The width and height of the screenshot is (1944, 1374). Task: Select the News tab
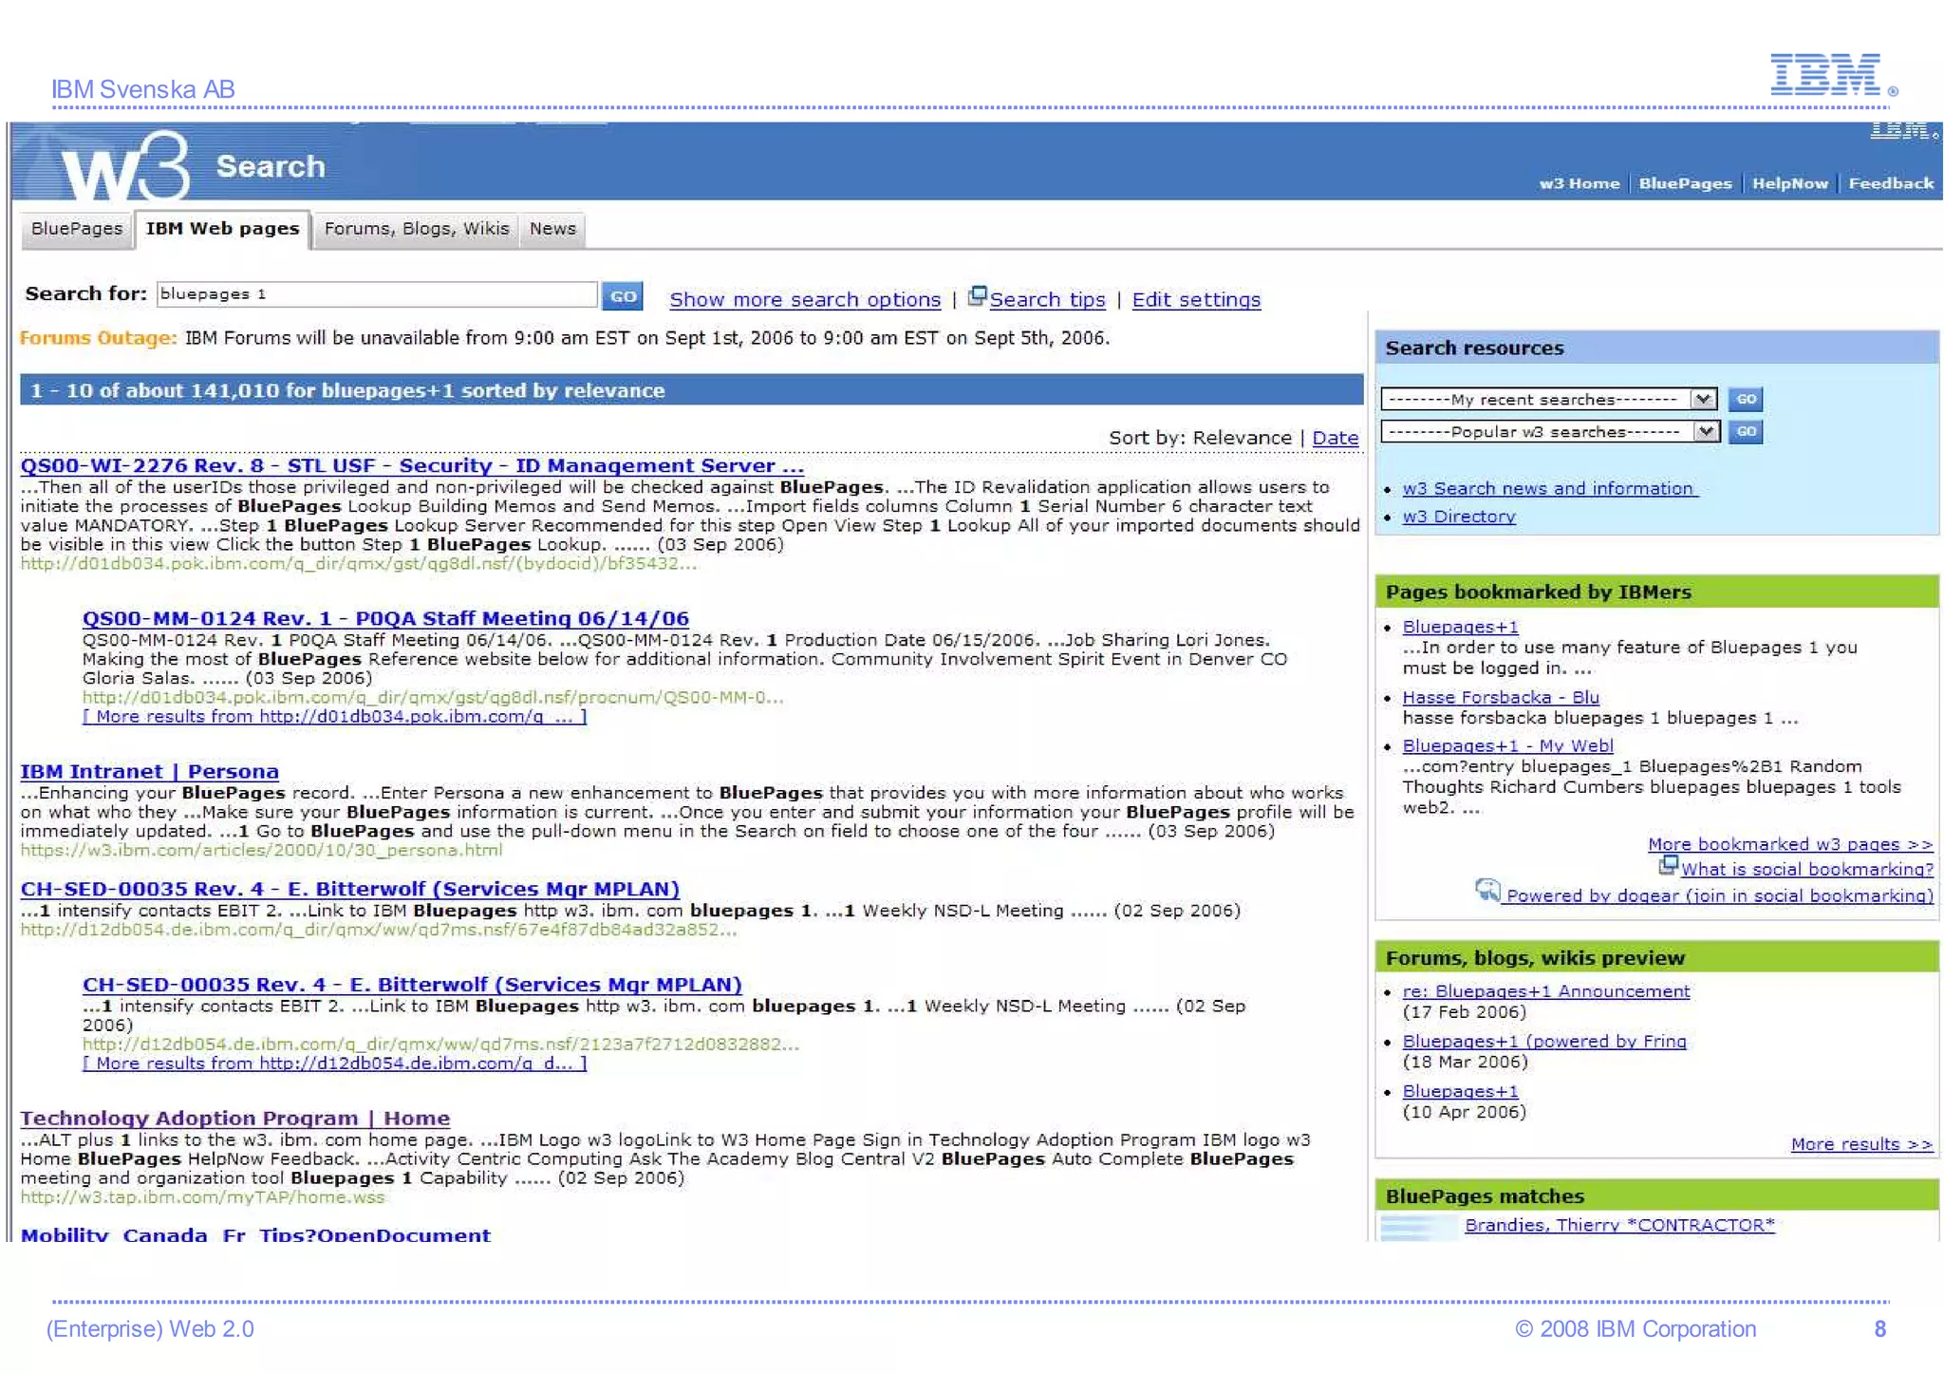552,229
